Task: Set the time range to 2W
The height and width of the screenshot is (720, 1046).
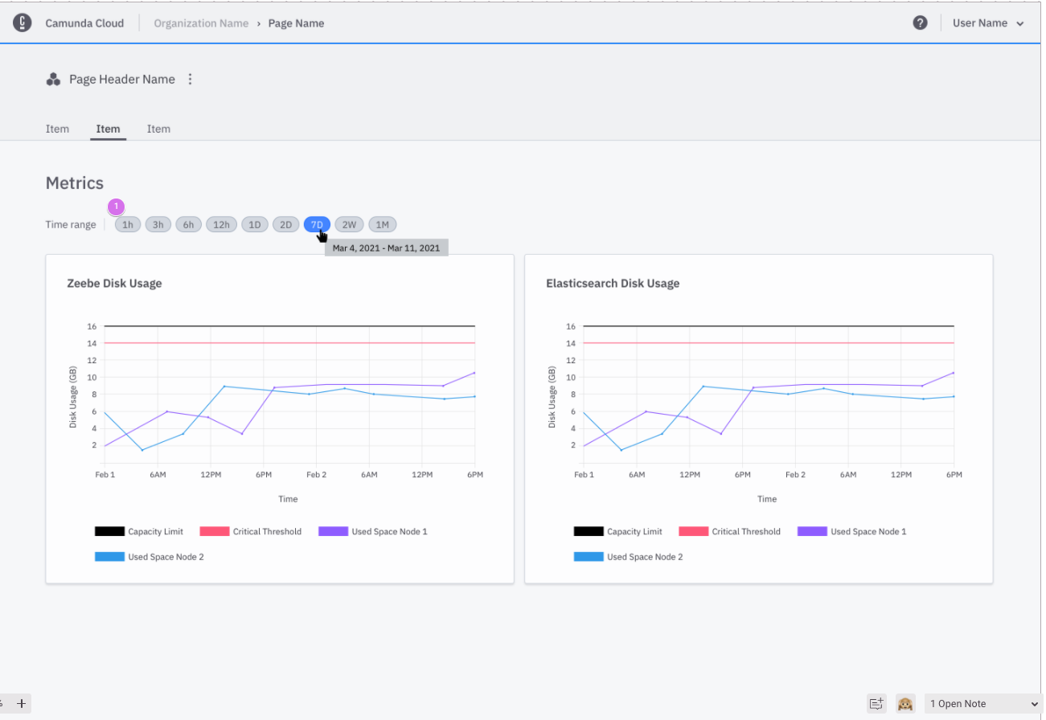Action: 349,225
